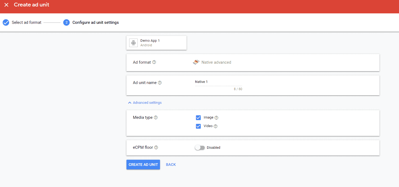
Task: Select the Select ad format step
Action: 26,22
